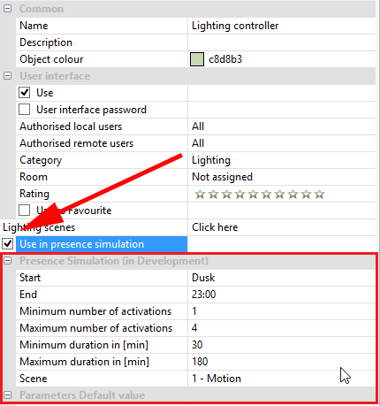Select the Object colour property label
The width and height of the screenshot is (380, 406).
point(51,59)
